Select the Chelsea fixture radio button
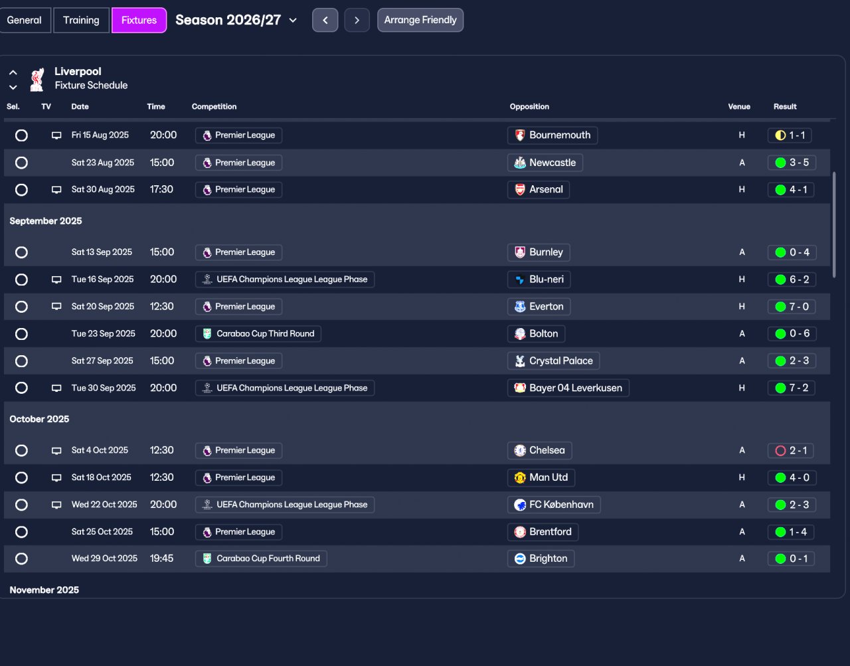 21,450
